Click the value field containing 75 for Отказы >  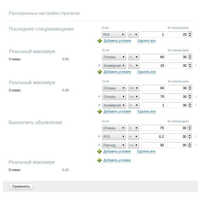[153, 128]
